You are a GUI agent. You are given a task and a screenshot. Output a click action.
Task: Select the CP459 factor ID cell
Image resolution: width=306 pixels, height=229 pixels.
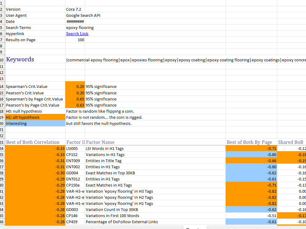(75, 222)
